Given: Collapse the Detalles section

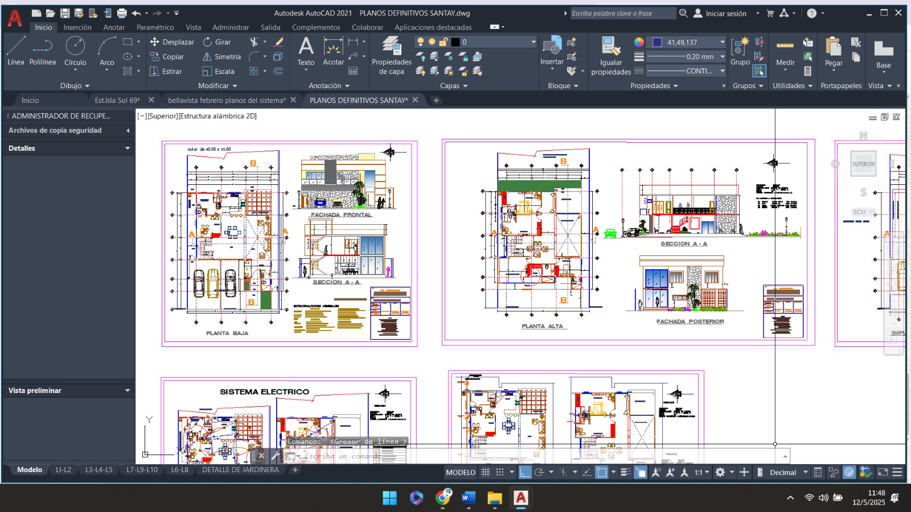Looking at the screenshot, I should (128, 148).
